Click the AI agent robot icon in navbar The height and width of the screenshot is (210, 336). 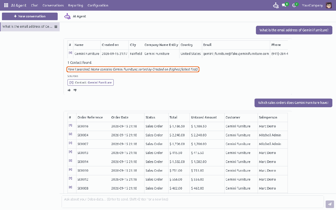point(276,5)
